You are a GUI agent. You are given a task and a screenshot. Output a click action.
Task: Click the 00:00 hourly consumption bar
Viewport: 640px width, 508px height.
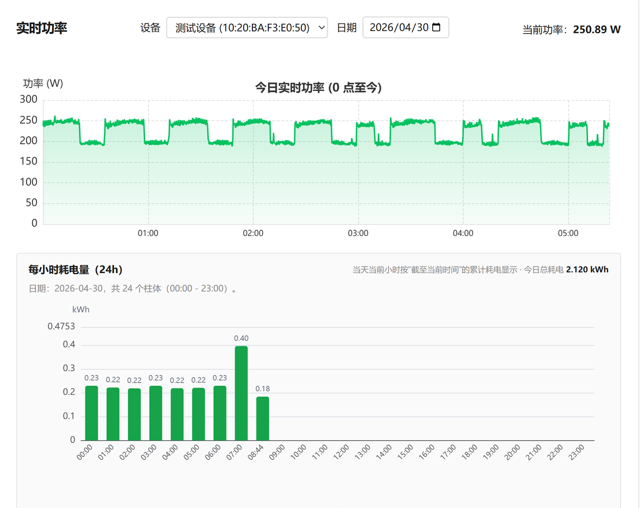91,413
